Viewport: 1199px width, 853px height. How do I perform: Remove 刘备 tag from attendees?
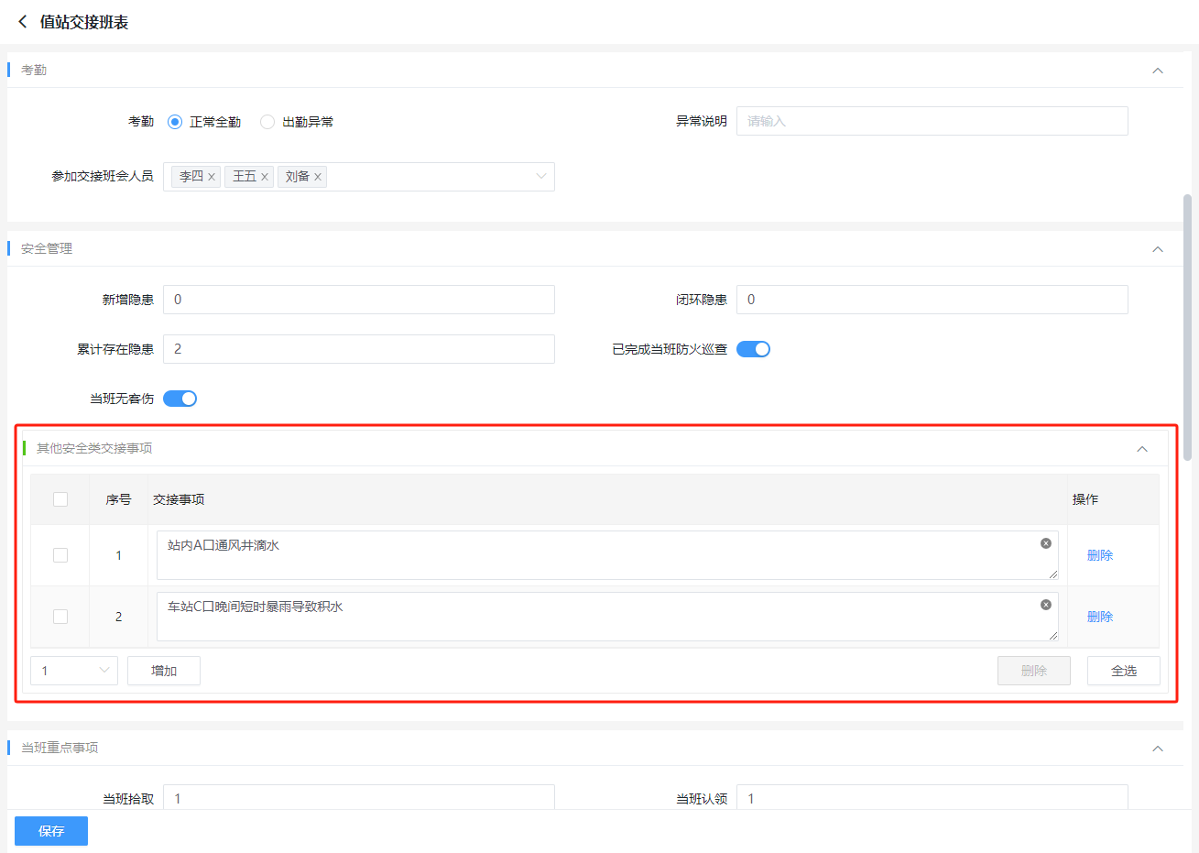click(x=318, y=177)
